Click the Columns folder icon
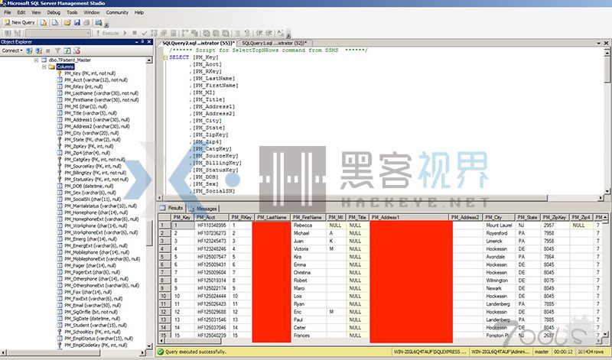Screen dimensions: 612x360 [x=50, y=66]
